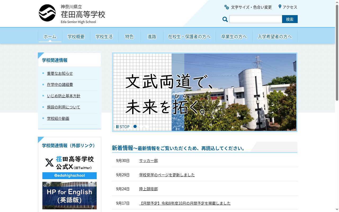Open the 陸上競技部 news item
The width and height of the screenshot is (339, 212).
tap(148, 189)
